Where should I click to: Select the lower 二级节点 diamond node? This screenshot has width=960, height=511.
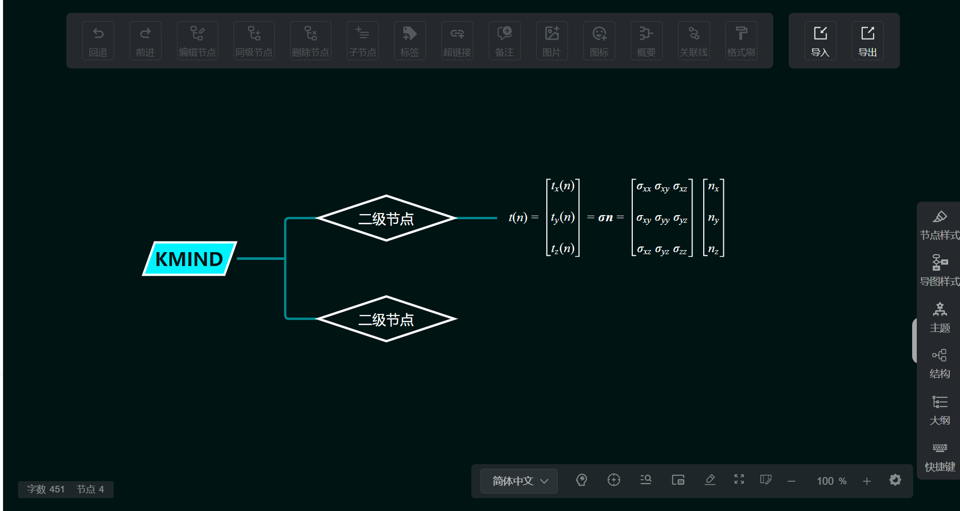tap(386, 319)
